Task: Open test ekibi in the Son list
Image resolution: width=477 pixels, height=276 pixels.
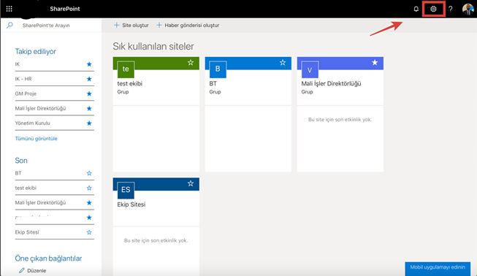Action: (x=26, y=188)
